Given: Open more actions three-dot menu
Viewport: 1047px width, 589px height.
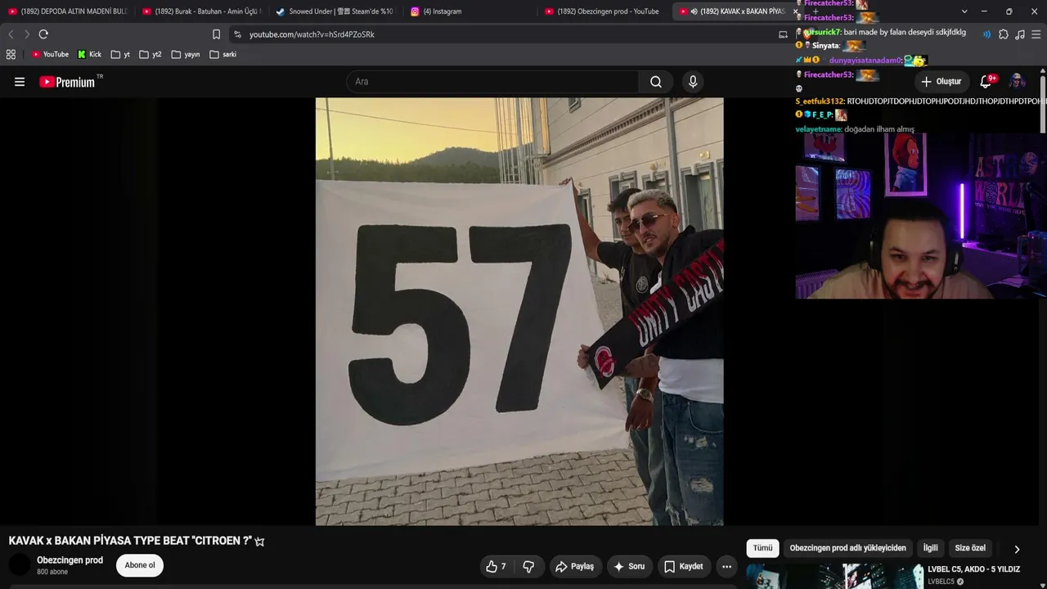Looking at the screenshot, I should pos(726,566).
